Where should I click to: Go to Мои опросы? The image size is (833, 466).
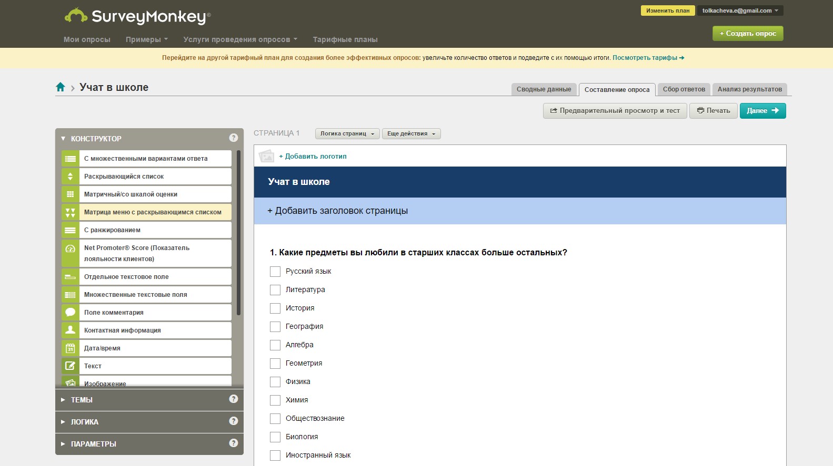87,39
